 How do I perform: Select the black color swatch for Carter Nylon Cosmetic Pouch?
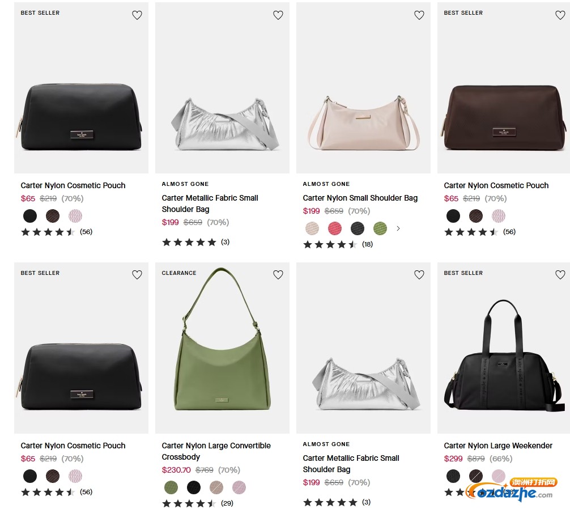click(x=30, y=216)
